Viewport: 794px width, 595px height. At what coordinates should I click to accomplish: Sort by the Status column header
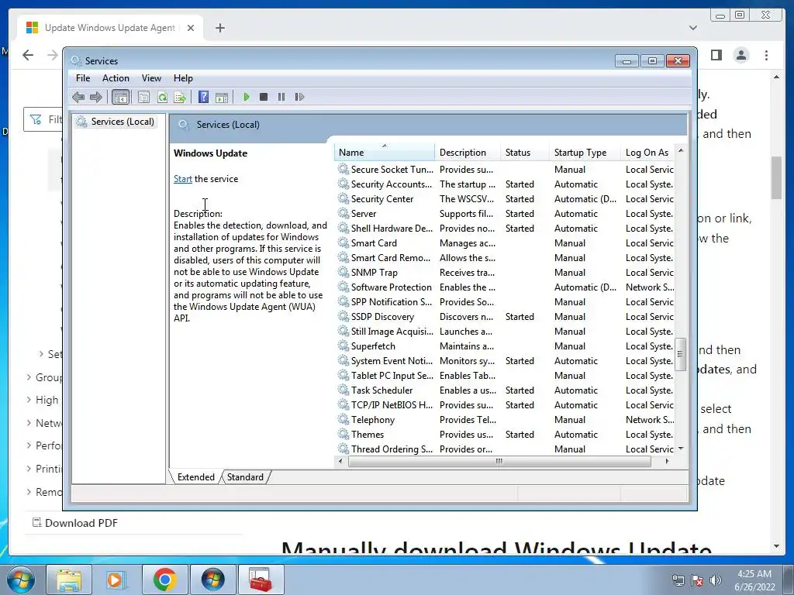point(525,153)
